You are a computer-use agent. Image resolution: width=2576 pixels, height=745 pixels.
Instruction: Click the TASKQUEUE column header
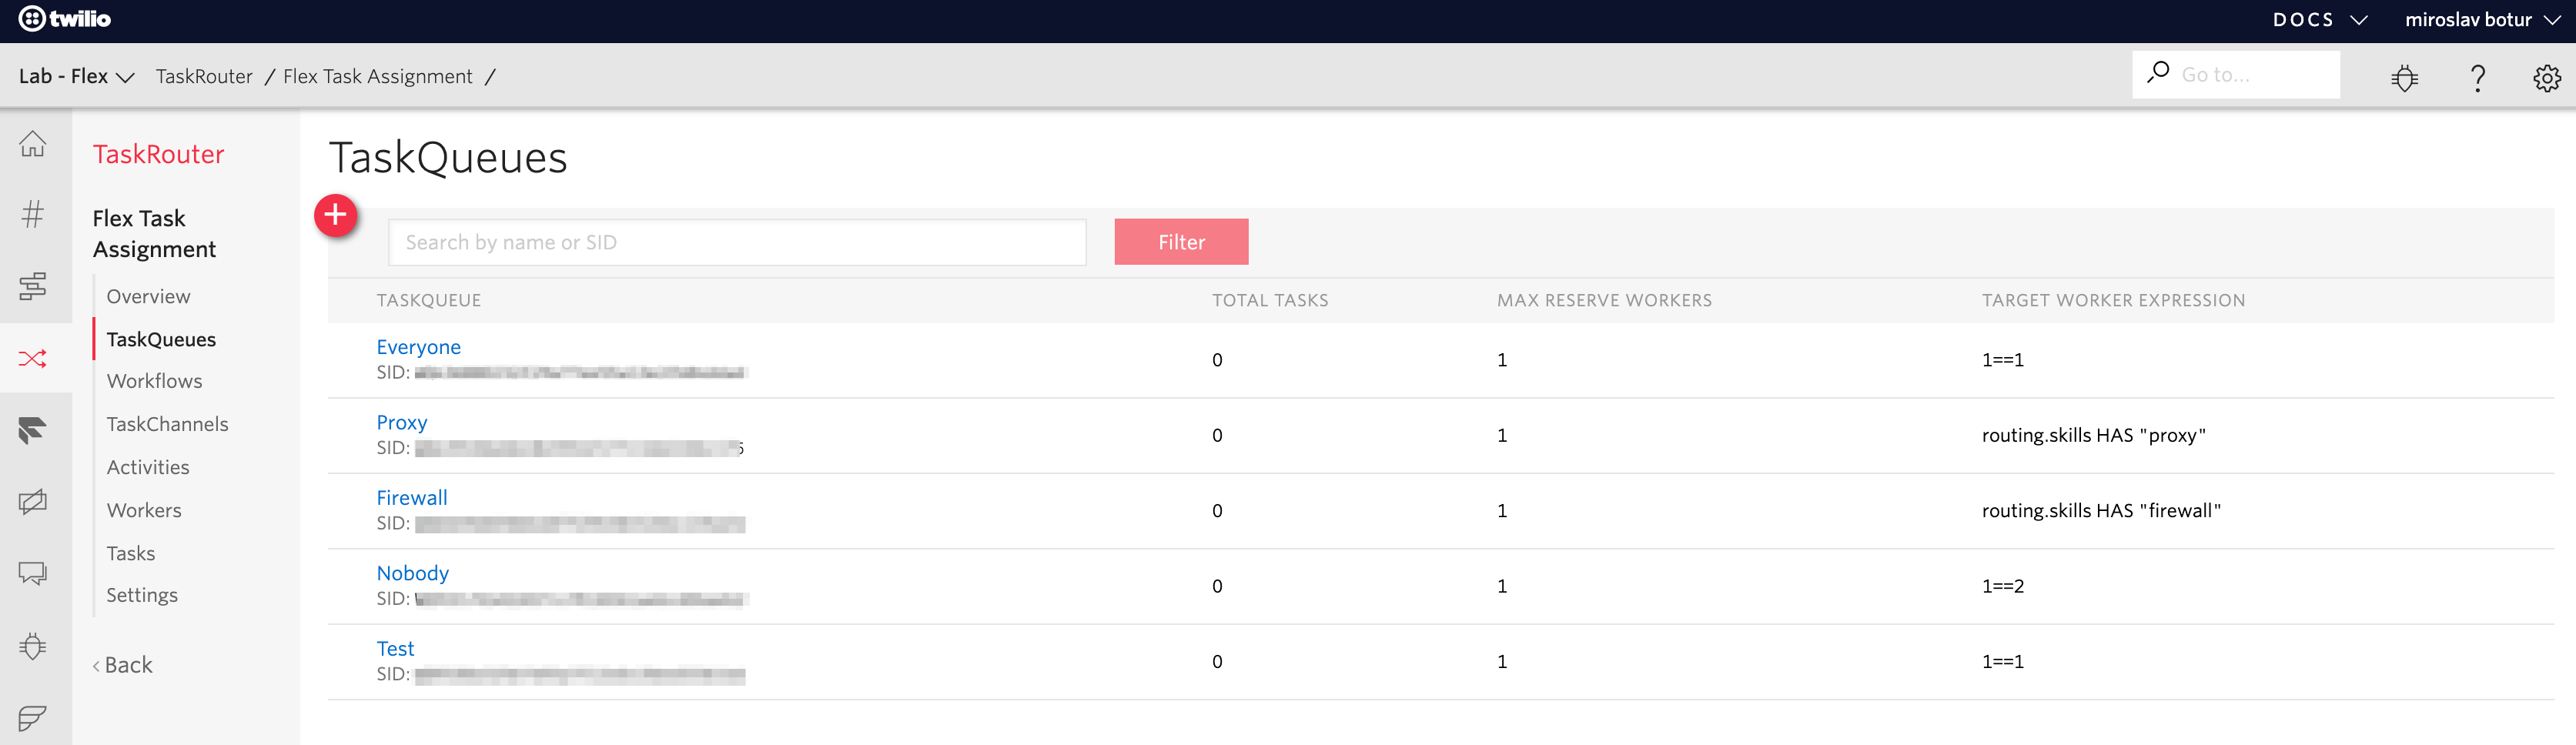pos(429,300)
